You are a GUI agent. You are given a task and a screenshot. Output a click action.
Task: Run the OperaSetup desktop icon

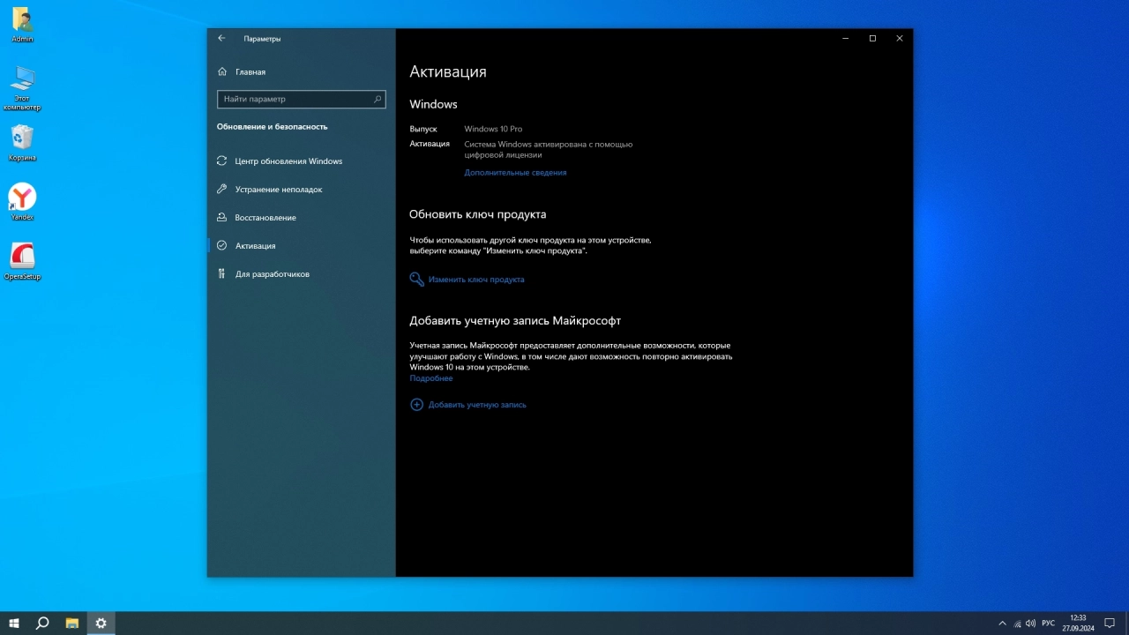pos(22,260)
